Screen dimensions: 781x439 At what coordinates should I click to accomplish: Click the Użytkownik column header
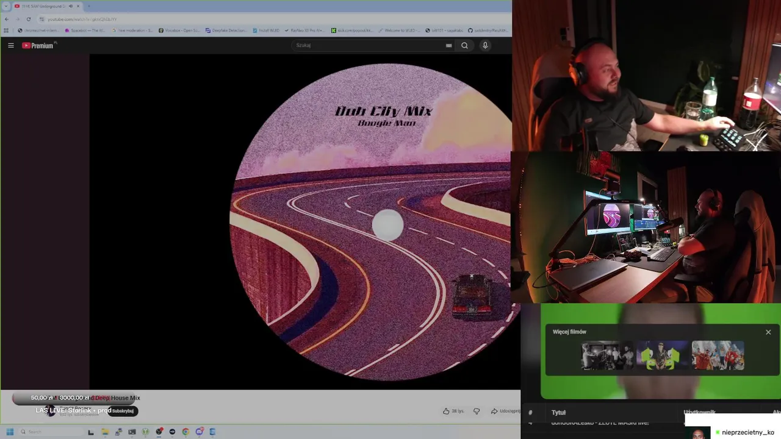click(x=699, y=413)
